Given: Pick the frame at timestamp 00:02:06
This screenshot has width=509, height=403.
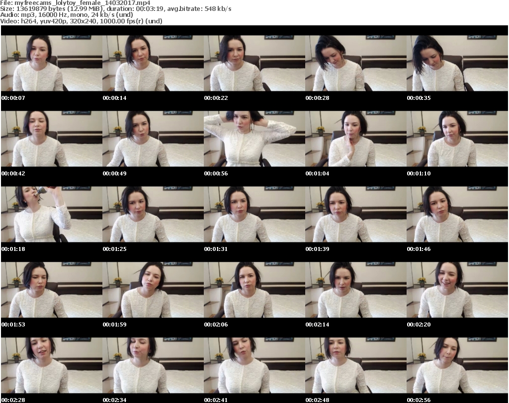Looking at the screenshot, I should point(254,290).
